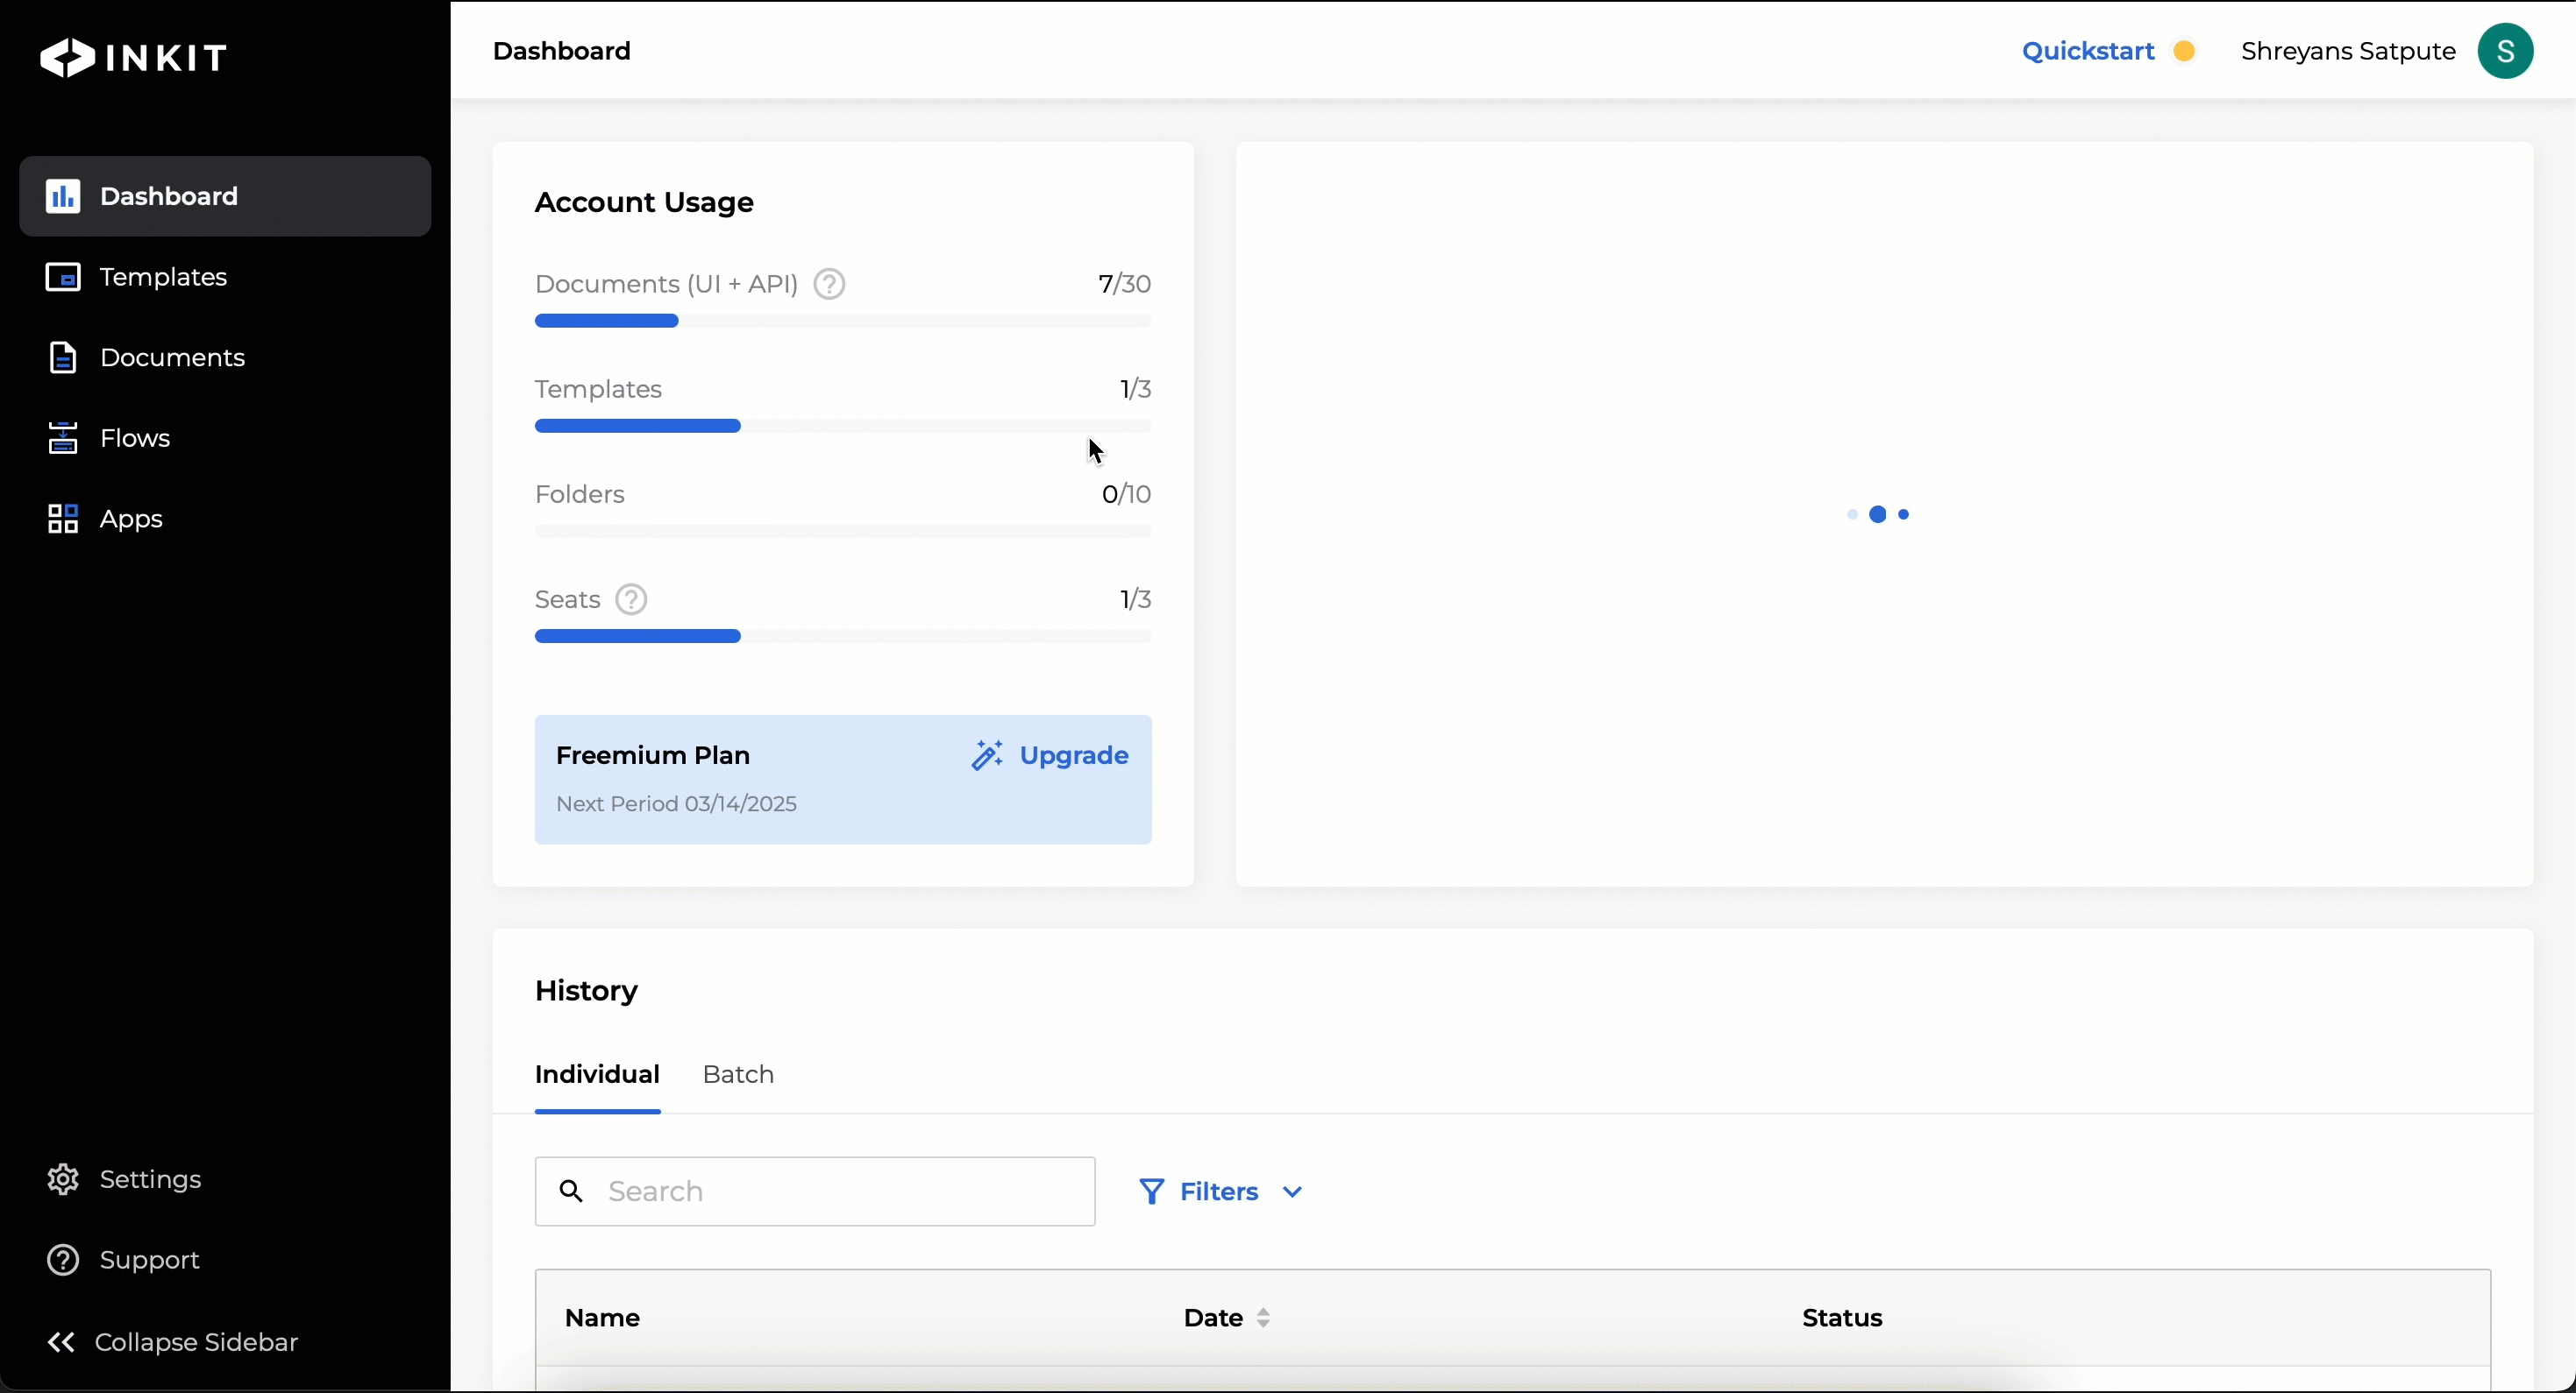Click the help icon next to Seats
The image size is (2576, 1393).
point(631,599)
